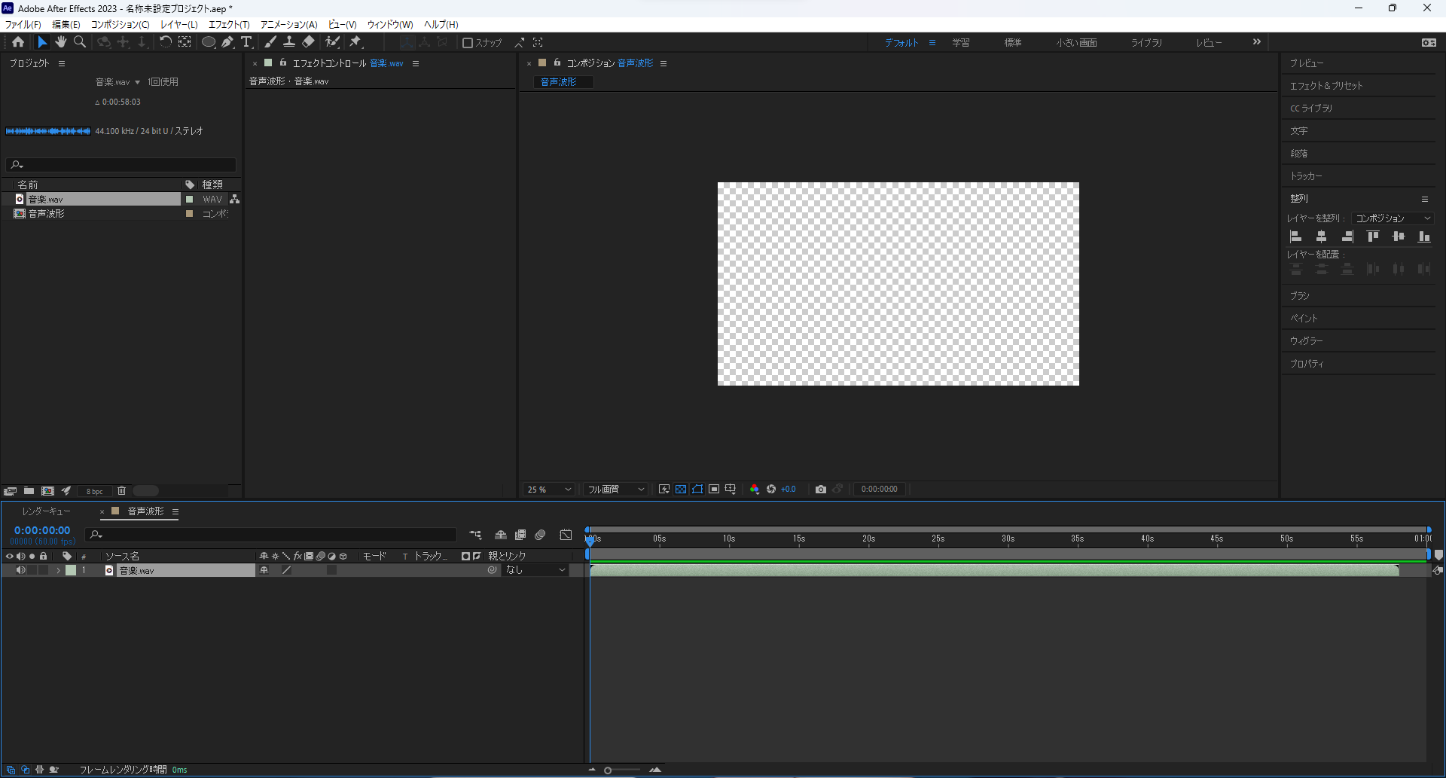Select the Rotation tool

point(165,42)
